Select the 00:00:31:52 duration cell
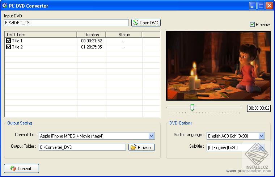The height and width of the screenshot is (177, 275). tap(92, 41)
